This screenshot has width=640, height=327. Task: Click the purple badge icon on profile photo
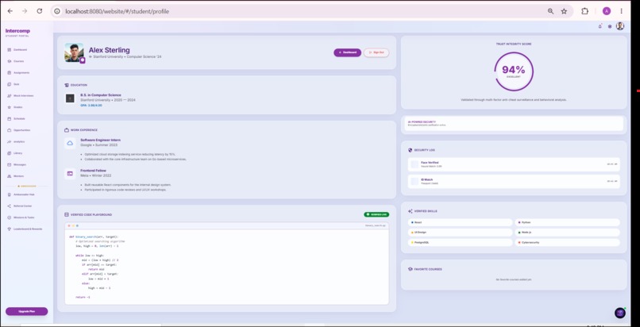point(82,60)
